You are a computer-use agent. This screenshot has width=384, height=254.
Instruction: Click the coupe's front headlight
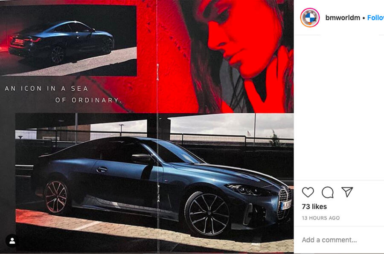[246, 189]
